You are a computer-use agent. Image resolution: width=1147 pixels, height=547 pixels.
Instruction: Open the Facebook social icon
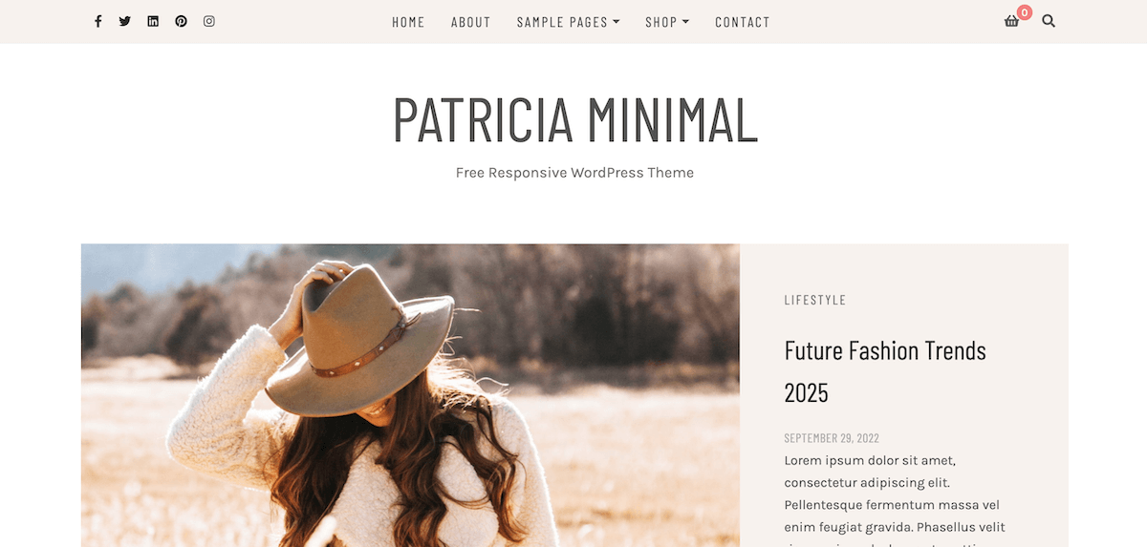97,21
